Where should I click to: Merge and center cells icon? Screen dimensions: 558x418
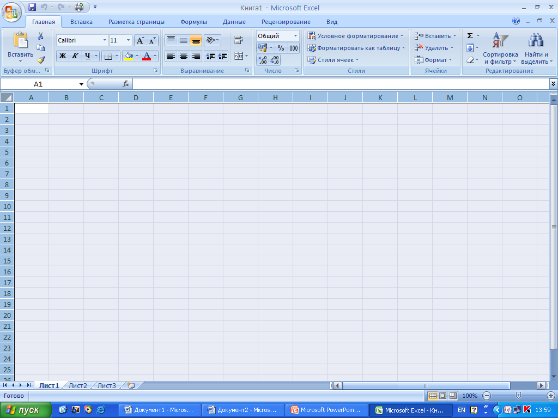tap(239, 56)
